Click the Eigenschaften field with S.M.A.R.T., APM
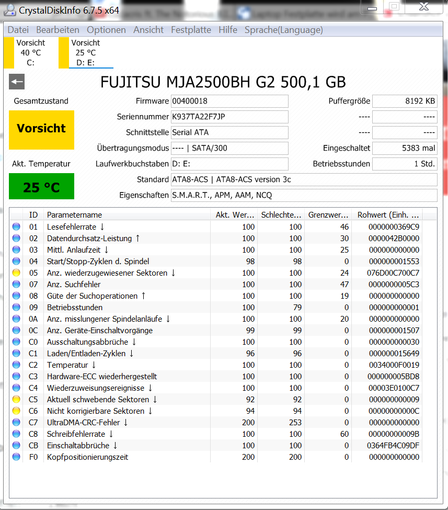448x510 pixels. [x=304, y=195]
